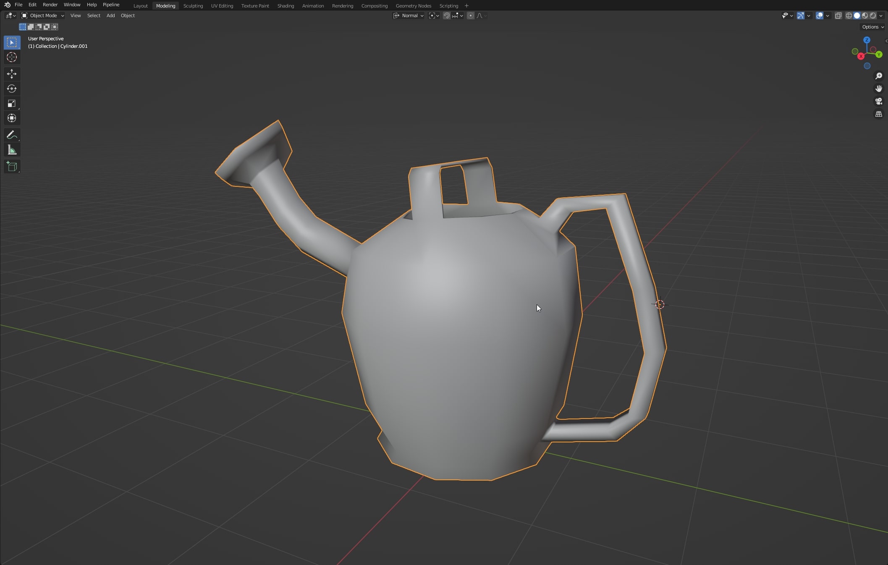Switch to wireframe viewport shading
This screenshot has width=888, height=565.
(849, 16)
